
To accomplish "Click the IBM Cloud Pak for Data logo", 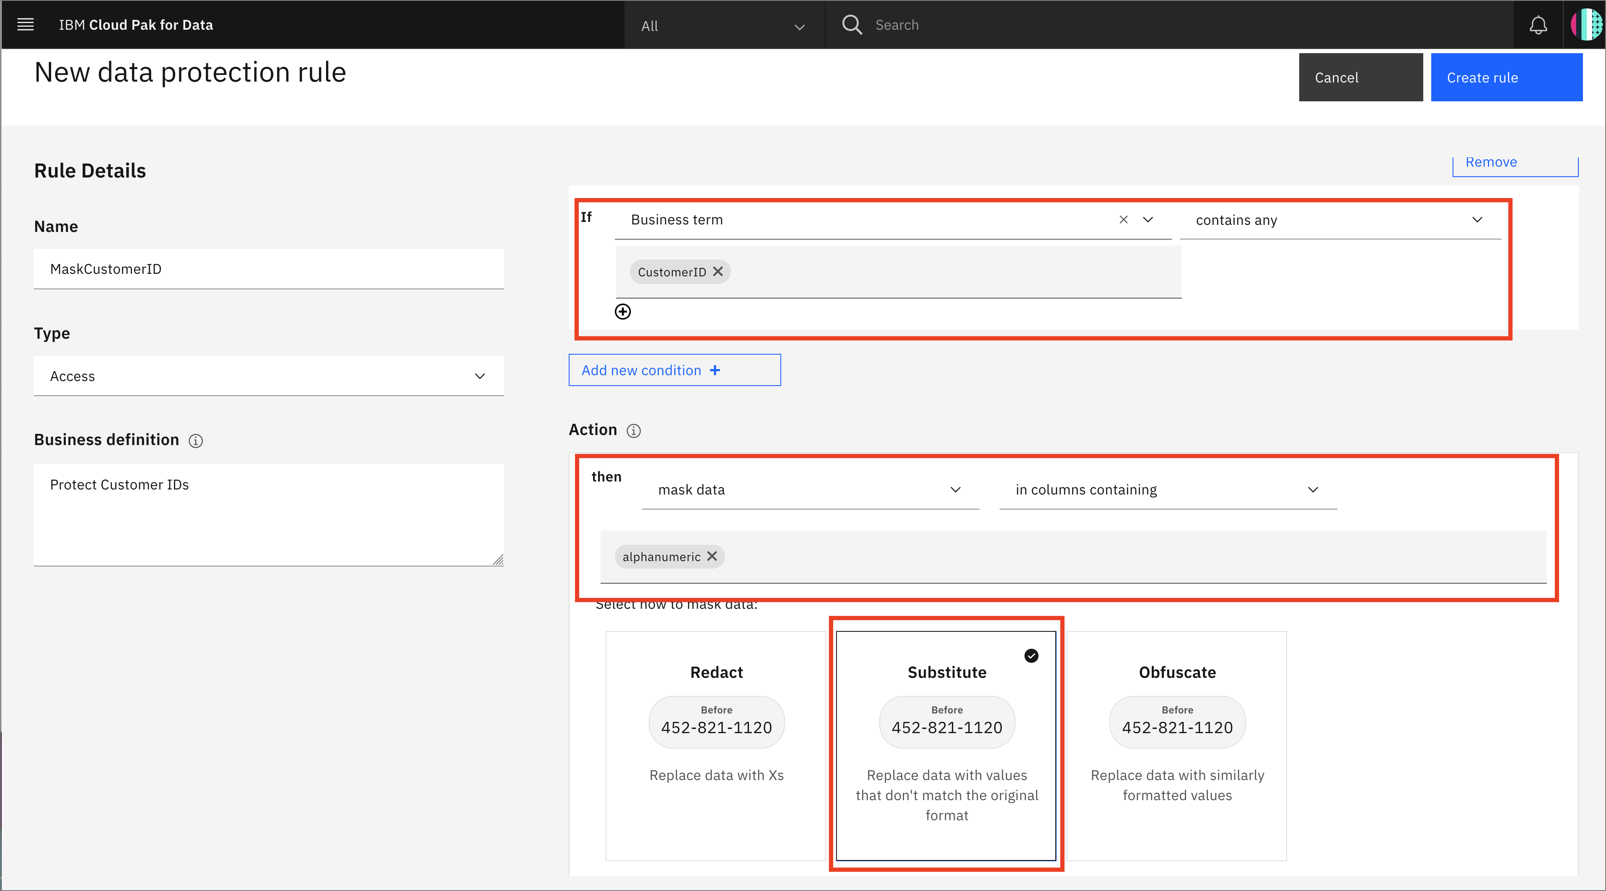I will click(137, 24).
